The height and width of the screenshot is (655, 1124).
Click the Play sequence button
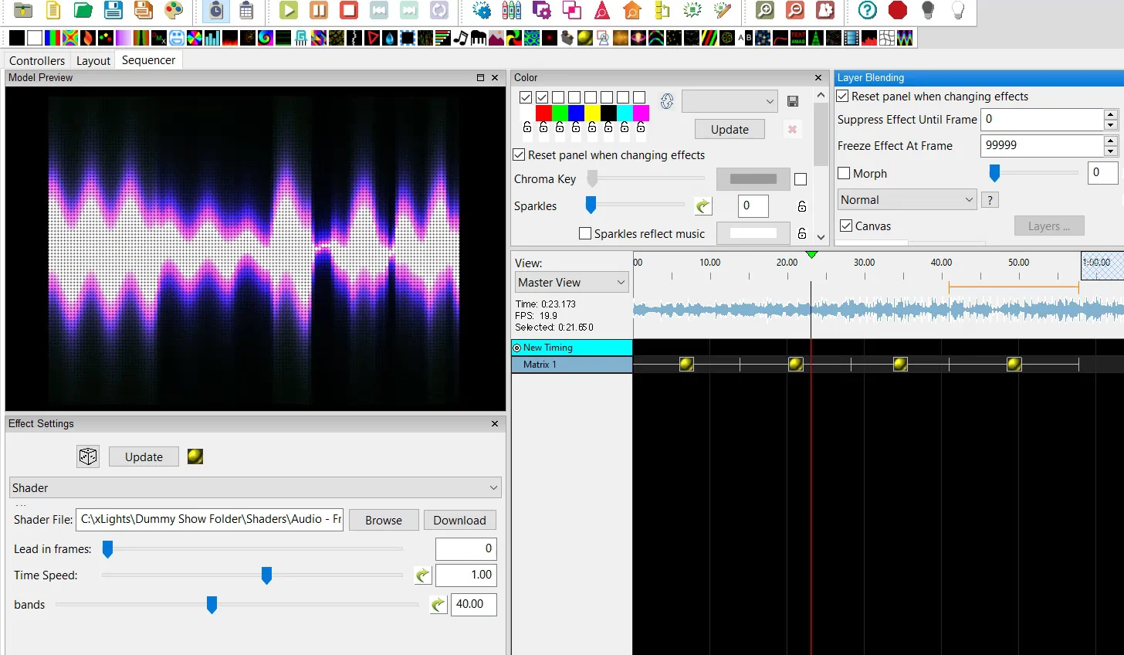(289, 11)
